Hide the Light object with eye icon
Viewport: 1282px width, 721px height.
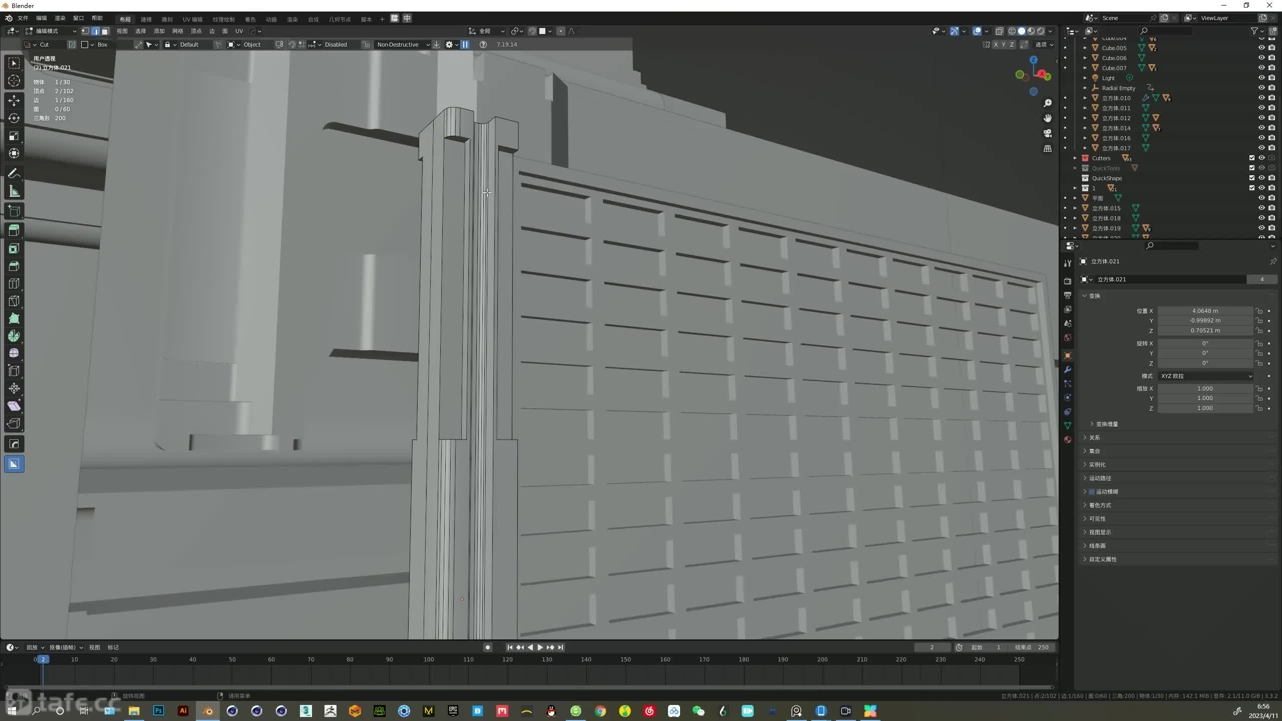(x=1261, y=78)
